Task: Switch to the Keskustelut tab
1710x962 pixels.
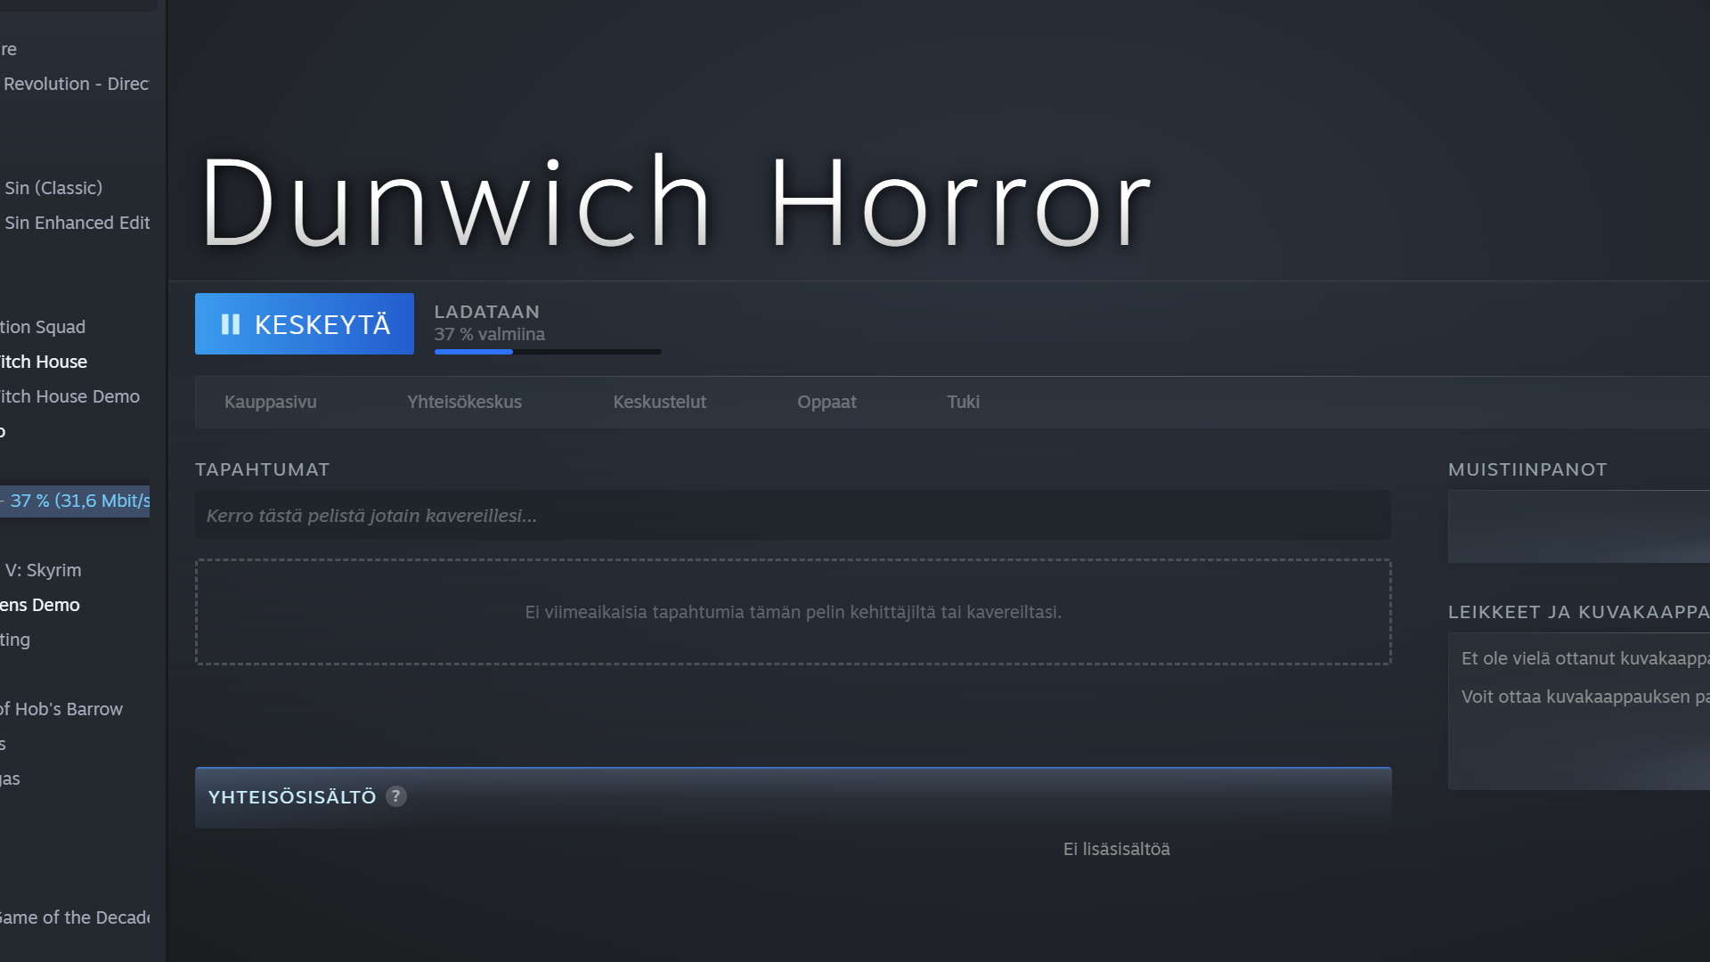Action: coord(659,402)
